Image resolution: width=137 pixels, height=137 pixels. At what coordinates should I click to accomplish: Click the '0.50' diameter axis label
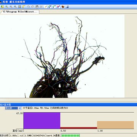pos(63,131)
